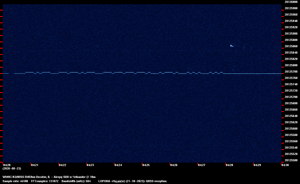Click frequency label 28125700
300x184 pixels.
point(291,97)
